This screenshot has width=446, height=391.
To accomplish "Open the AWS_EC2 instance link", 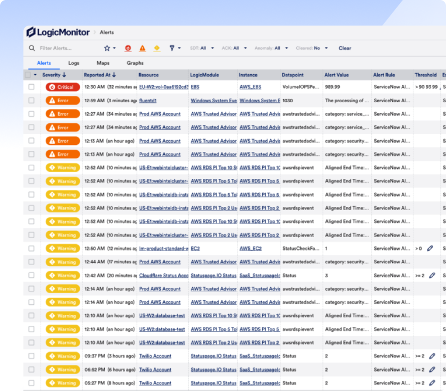I will [x=251, y=249].
